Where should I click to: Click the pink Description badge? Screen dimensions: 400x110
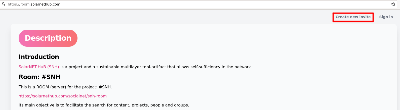(x=48, y=38)
